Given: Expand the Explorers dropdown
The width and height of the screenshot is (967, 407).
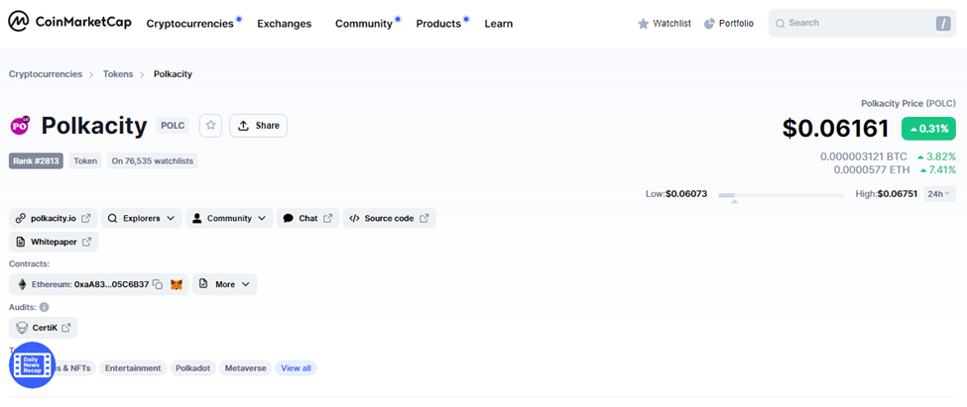Looking at the screenshot, I should pos(142,218).
